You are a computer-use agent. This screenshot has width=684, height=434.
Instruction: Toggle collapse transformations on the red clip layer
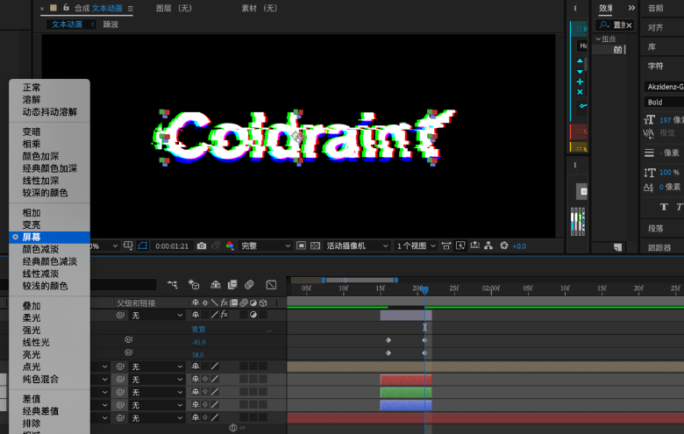[205, 380]
